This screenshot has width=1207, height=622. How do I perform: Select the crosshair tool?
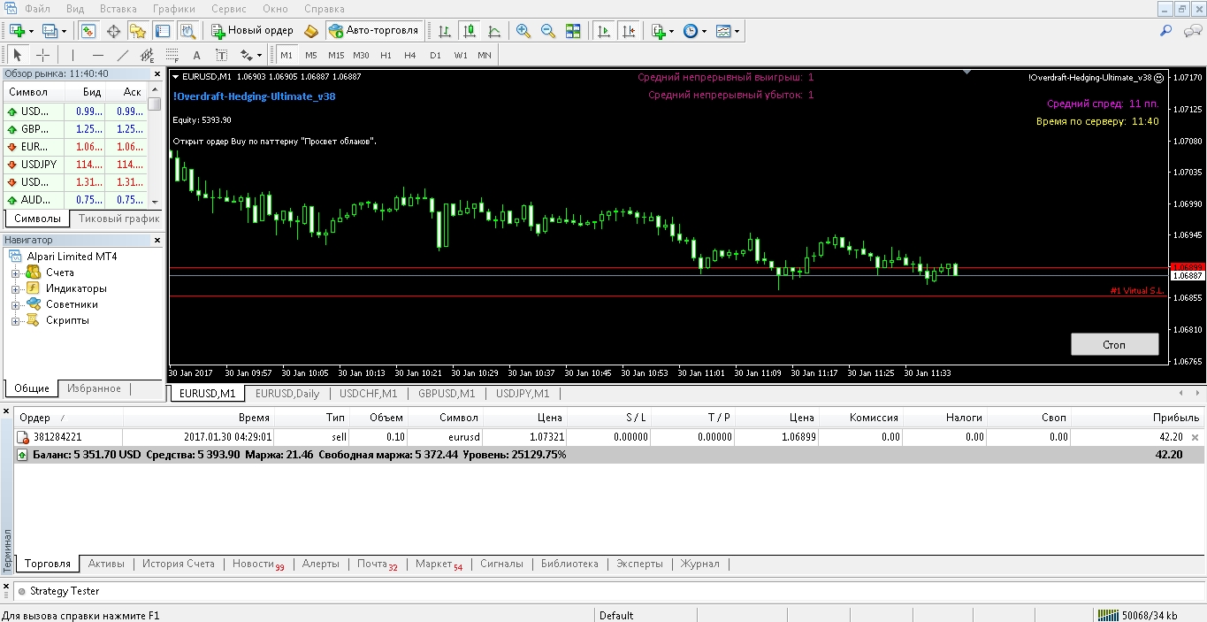(x=42, y=55)
